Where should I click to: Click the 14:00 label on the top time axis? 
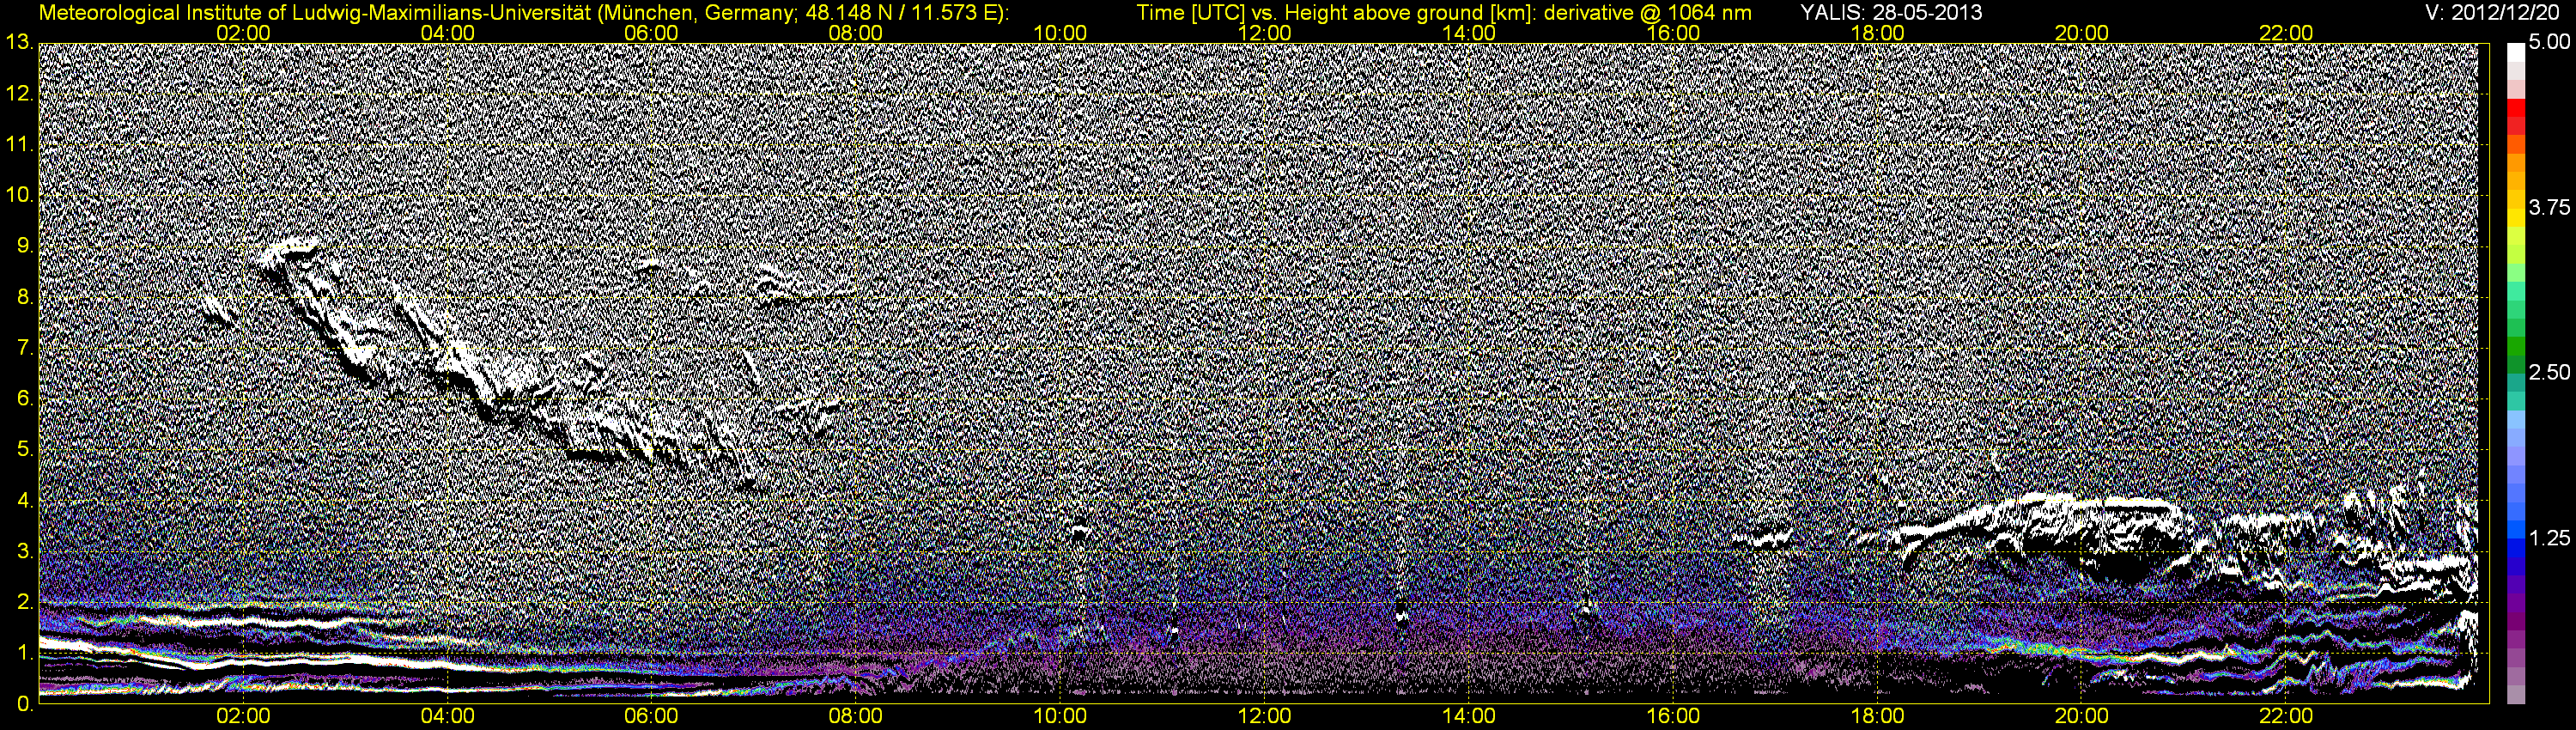(x=1469, y=33)
